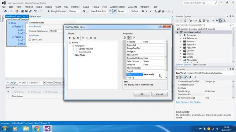Switch to Split view tab
This screenshot has height=132, width=236.
pos(22,82)
